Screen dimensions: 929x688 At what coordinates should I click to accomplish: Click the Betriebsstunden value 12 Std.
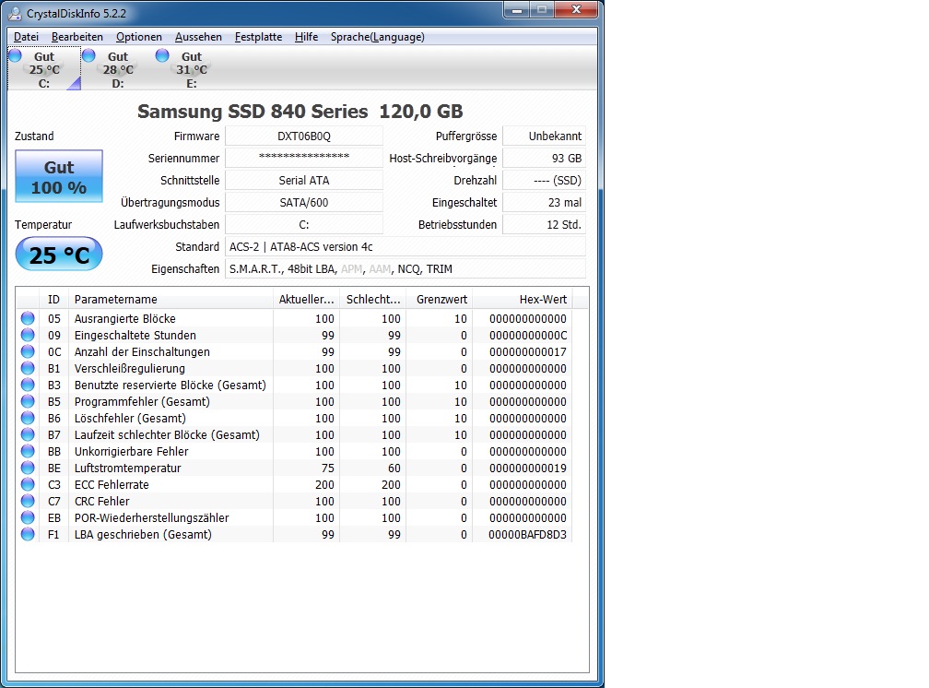(544, 224)
